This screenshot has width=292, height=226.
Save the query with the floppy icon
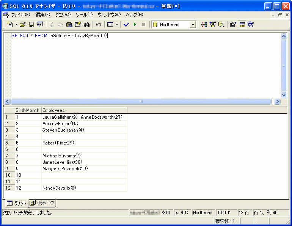pyautogui.click(x=31, y=25)
